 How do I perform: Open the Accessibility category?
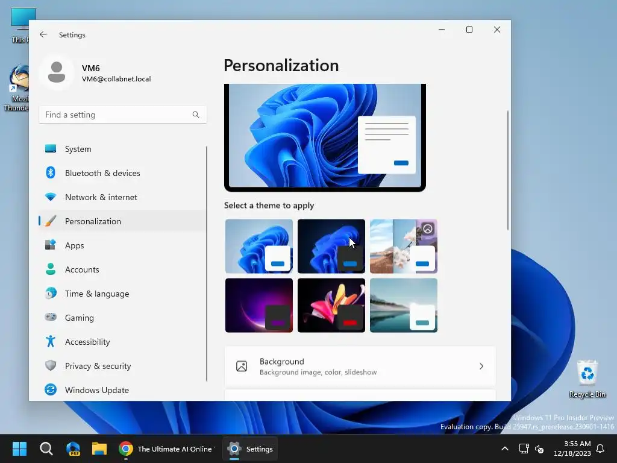(122, 341)
